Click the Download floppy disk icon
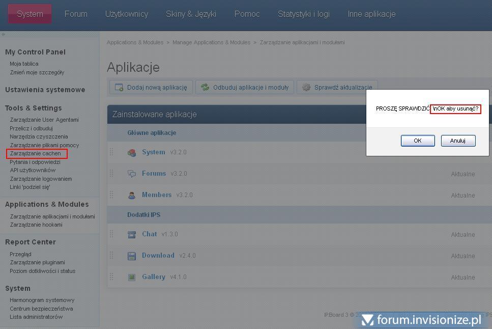Image resolution: width=492 pixels, height=329 pixels. coord(132,256)
